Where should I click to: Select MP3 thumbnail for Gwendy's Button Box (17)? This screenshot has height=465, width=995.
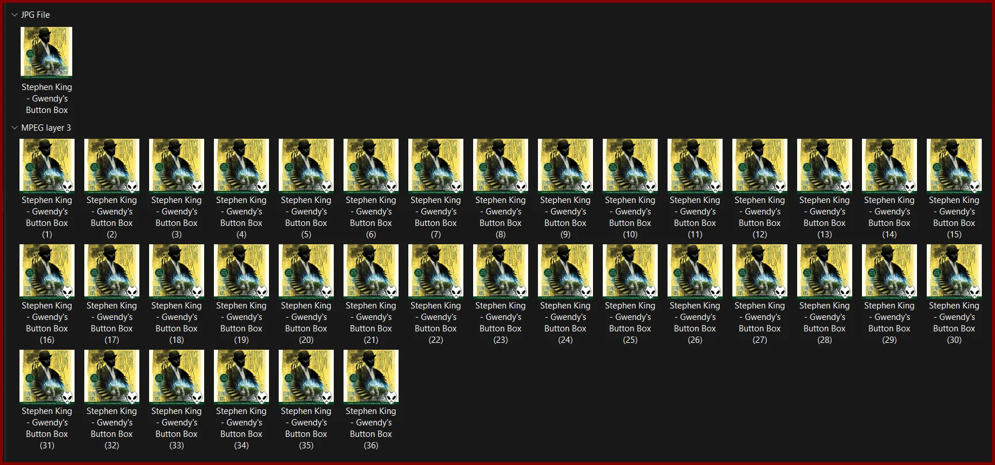click(112, 271)
